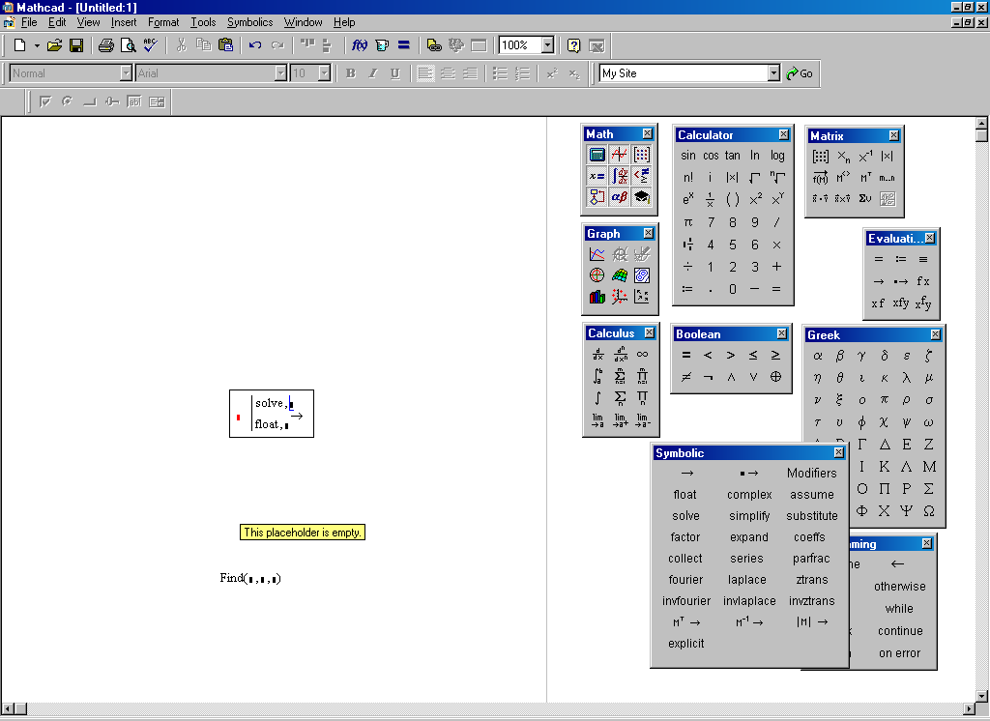Insert derivative operator from Calculus palette
The height and width of the screenshot is (721, 990).
(597, 354)
